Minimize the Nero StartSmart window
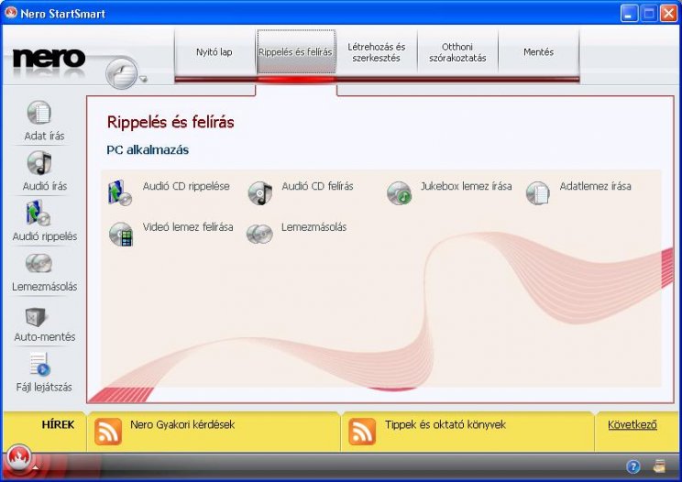 point(629,14)
